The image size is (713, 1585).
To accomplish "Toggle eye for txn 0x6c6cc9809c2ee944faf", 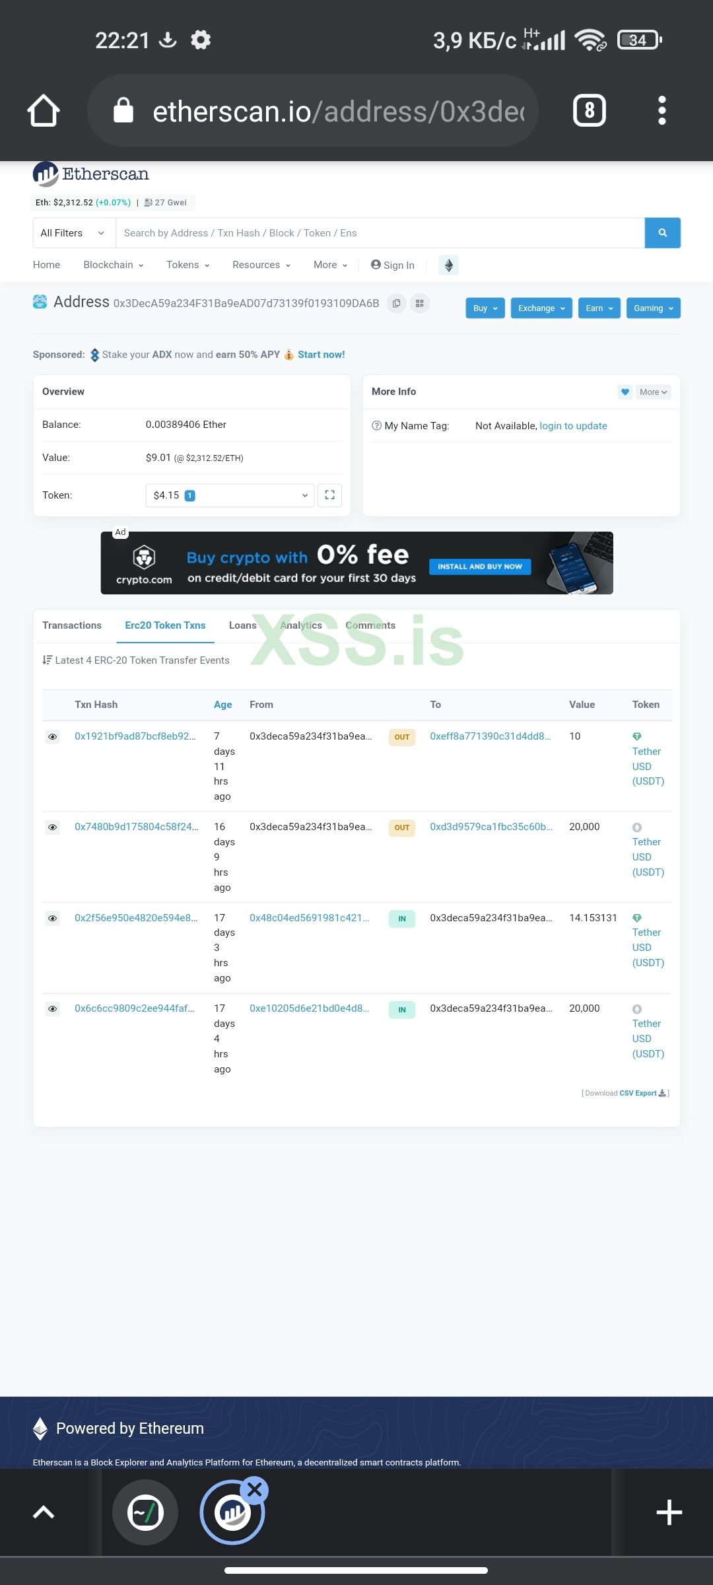I will click(52, 1009).
